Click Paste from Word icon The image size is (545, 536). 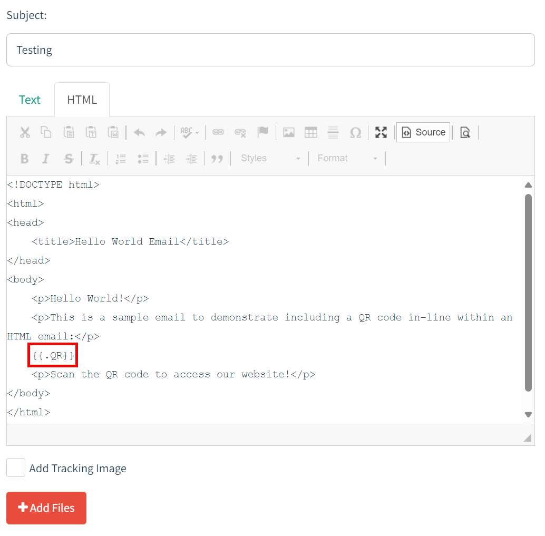click(x=113, y=132)
